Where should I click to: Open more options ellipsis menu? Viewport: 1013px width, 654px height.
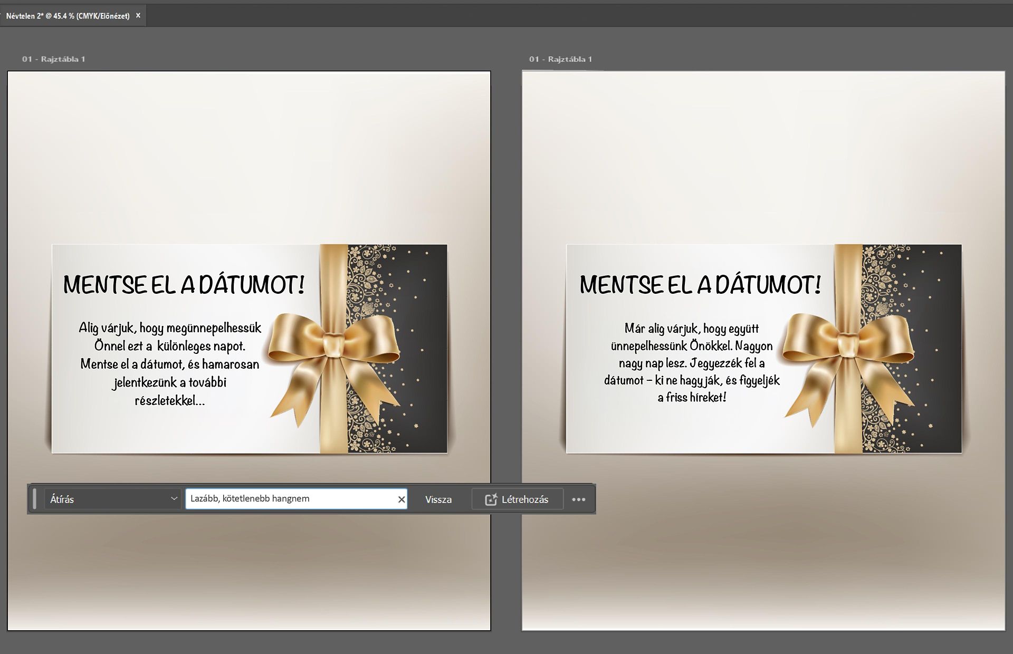pos(579,499)
